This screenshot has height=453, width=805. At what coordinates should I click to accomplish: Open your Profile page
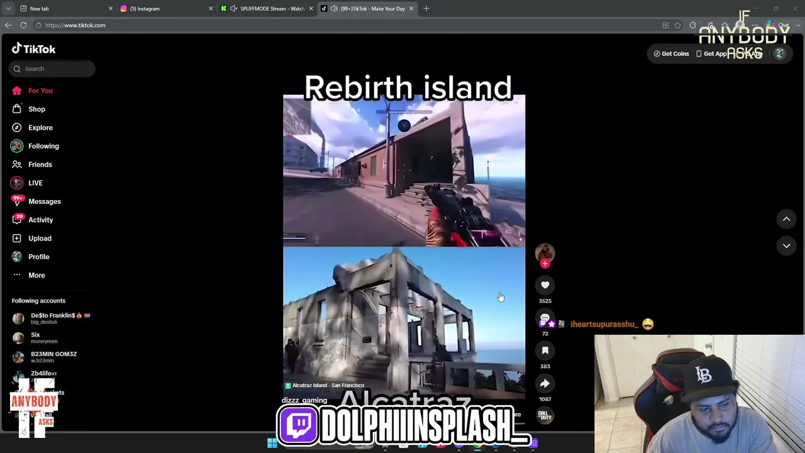(38, 257)
